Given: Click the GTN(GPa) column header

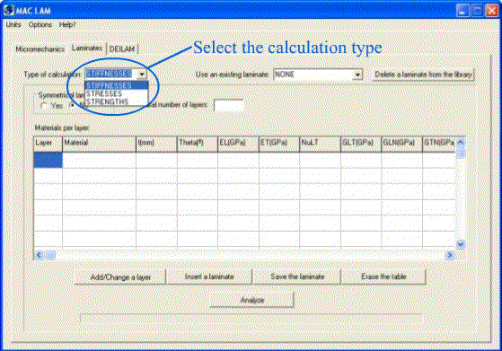Looking at the screenshot, I should [x=439, y=144].
